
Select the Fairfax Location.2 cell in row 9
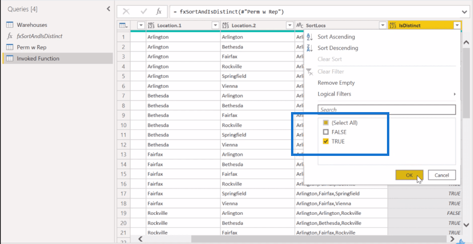258,115
